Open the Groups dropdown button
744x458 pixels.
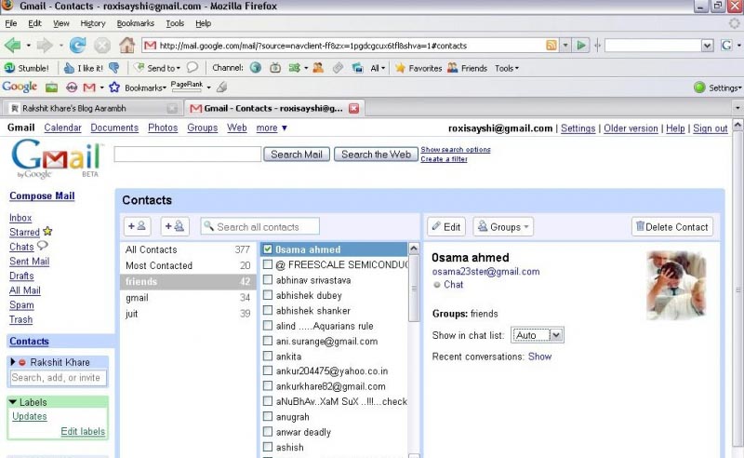pos(503,226)
